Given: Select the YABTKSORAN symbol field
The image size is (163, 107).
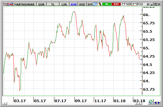Looking at the screenshot, I should coord(24,4).
